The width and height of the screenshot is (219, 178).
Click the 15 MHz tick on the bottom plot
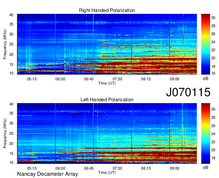pos(11,153)
